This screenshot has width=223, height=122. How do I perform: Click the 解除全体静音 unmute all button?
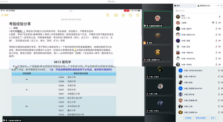[x=201, y=118]
